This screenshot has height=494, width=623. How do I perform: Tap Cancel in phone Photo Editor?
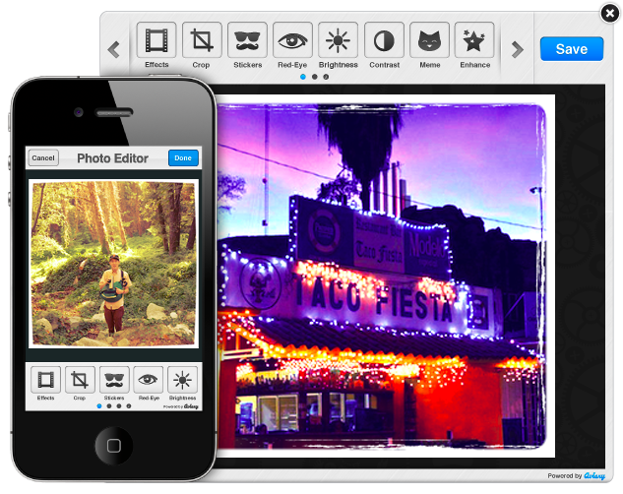coord(43,158)
